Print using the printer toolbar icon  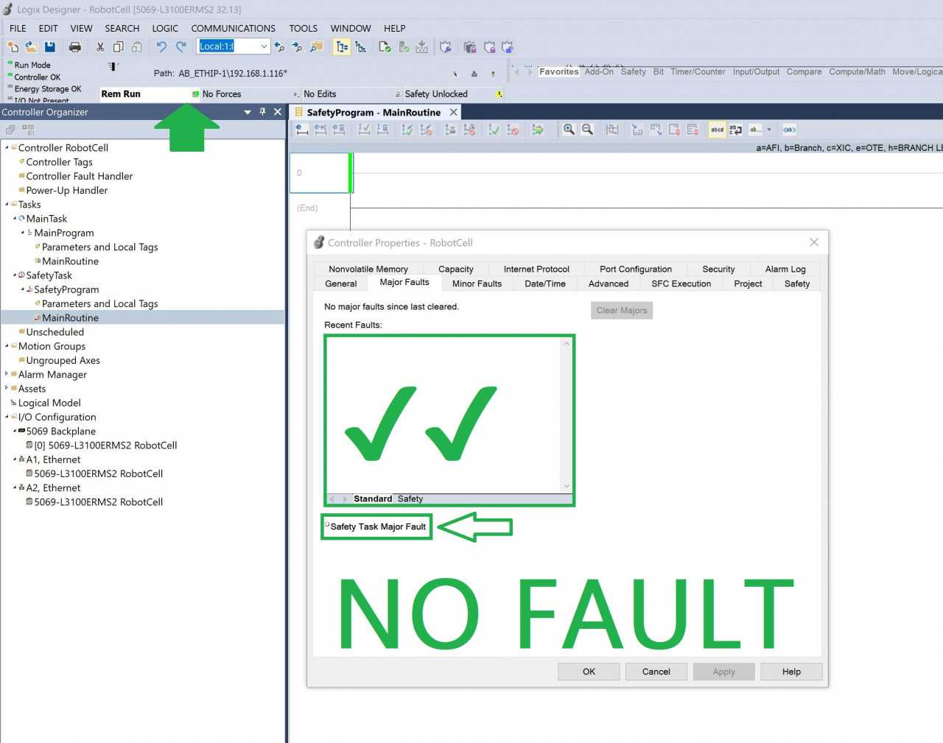pyautogui.click(x=74, y=46)
